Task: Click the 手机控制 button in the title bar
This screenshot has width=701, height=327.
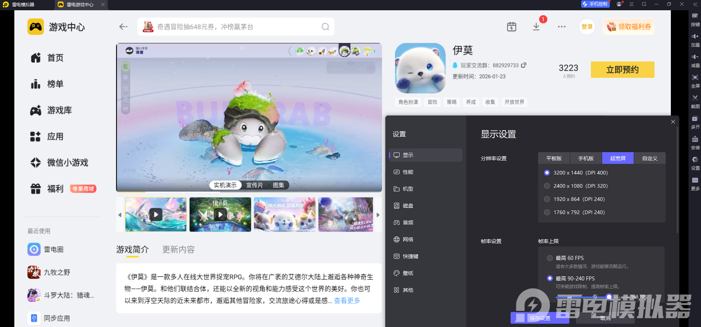Action: tap(595, 4)
